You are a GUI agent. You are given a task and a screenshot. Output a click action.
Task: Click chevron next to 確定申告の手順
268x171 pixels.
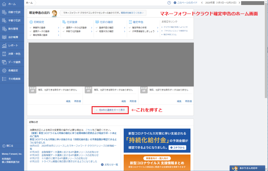tap(158, 28)
